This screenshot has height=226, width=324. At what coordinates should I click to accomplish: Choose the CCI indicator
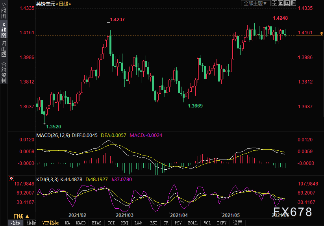coord(111,223)
